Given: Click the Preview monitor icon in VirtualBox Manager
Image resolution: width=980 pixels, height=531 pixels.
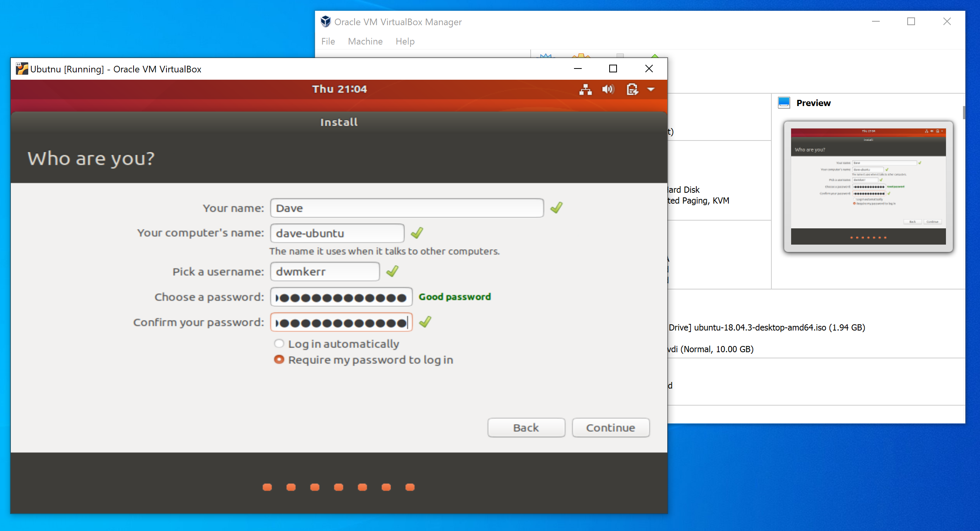Looking at the screenshot, I should point(784,103).
